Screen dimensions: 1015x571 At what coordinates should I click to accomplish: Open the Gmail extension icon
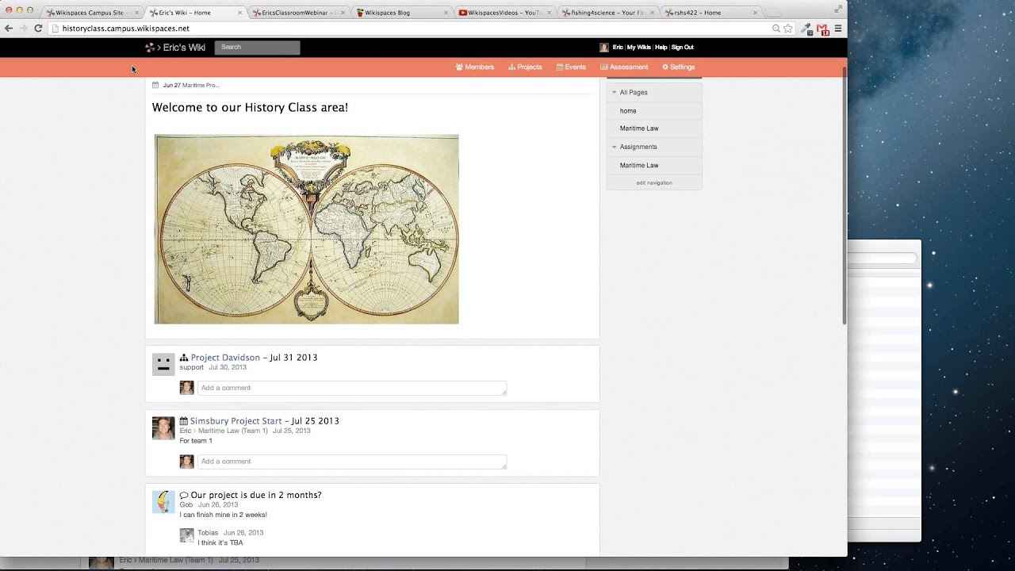coord(822,29)
